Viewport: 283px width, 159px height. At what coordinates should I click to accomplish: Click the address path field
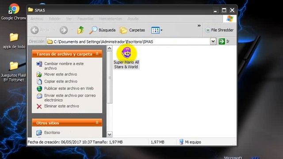click(128, 42)
